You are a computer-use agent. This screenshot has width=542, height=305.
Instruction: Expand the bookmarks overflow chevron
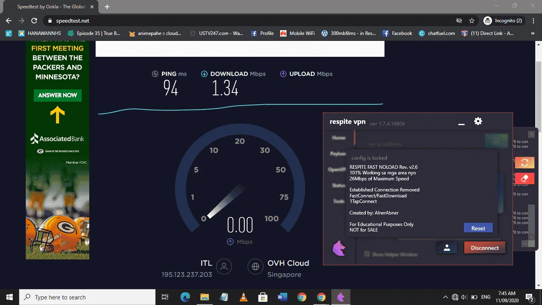pos(533,33)
